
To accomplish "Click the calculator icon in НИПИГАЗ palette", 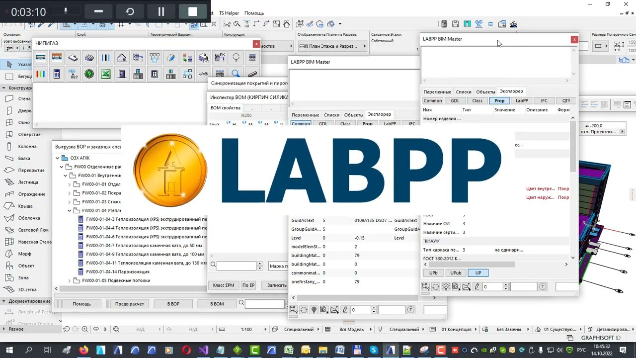I will (57, 74).
